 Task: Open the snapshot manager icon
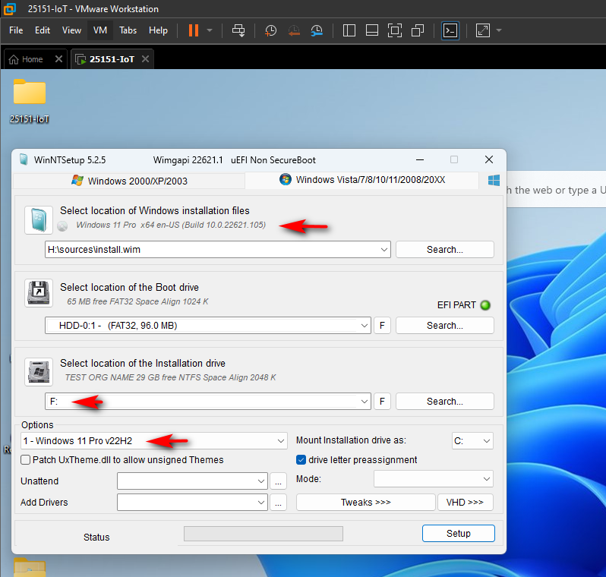tap(317, 30)
